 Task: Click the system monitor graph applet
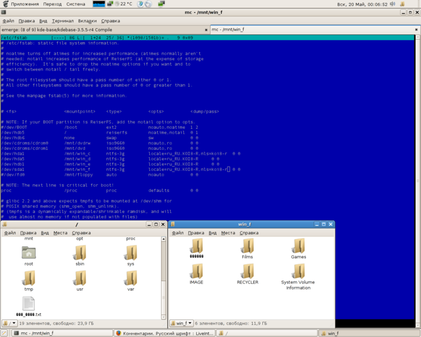99,4
